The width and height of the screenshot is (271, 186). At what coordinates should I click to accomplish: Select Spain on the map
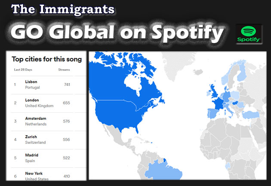[x=213, y=113]
